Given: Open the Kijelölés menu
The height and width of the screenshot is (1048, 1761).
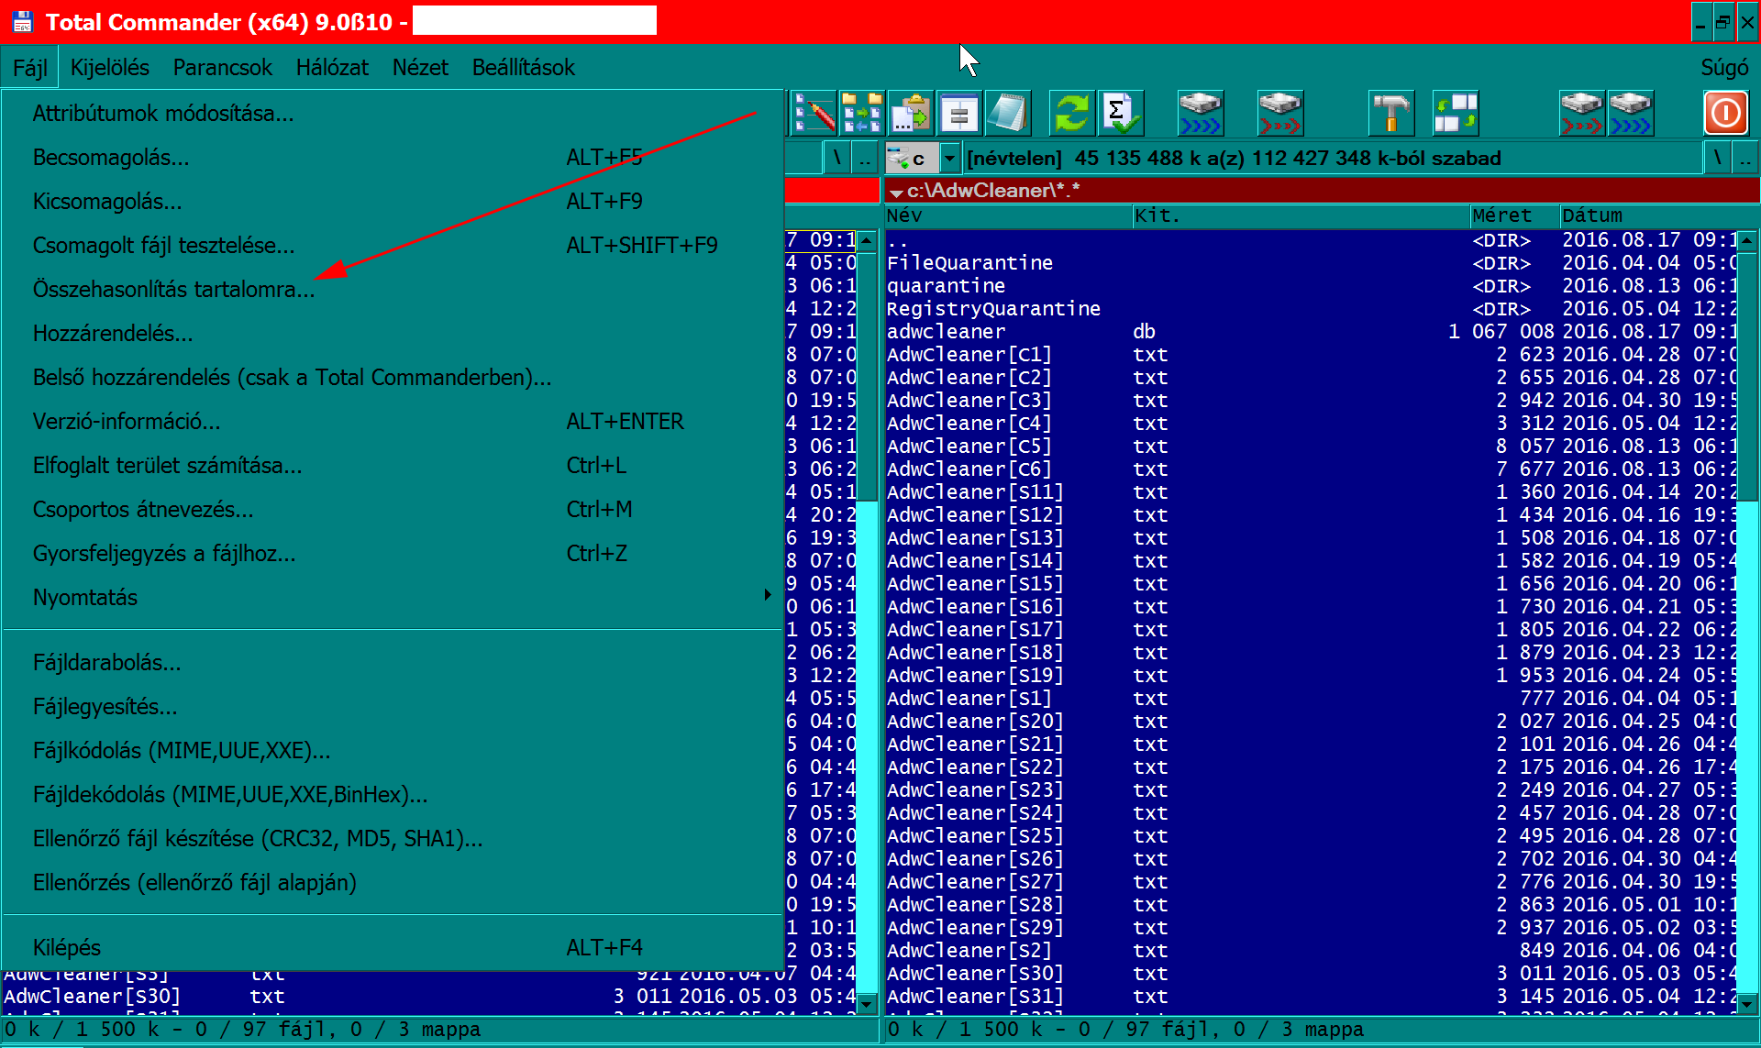Looking at the screenshot, I should [x=110, y=67].
